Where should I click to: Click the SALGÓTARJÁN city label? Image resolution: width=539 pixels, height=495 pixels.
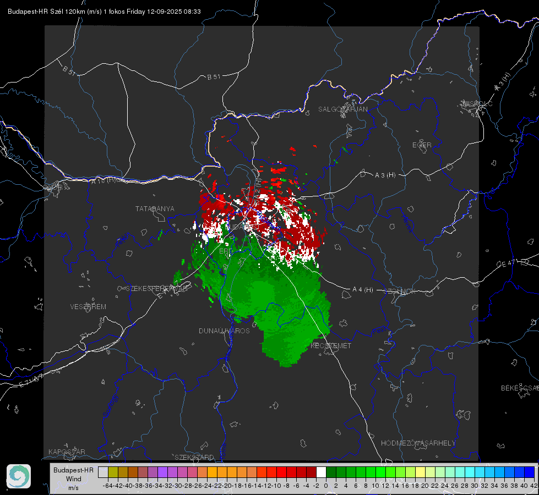(x=342, y=109)
